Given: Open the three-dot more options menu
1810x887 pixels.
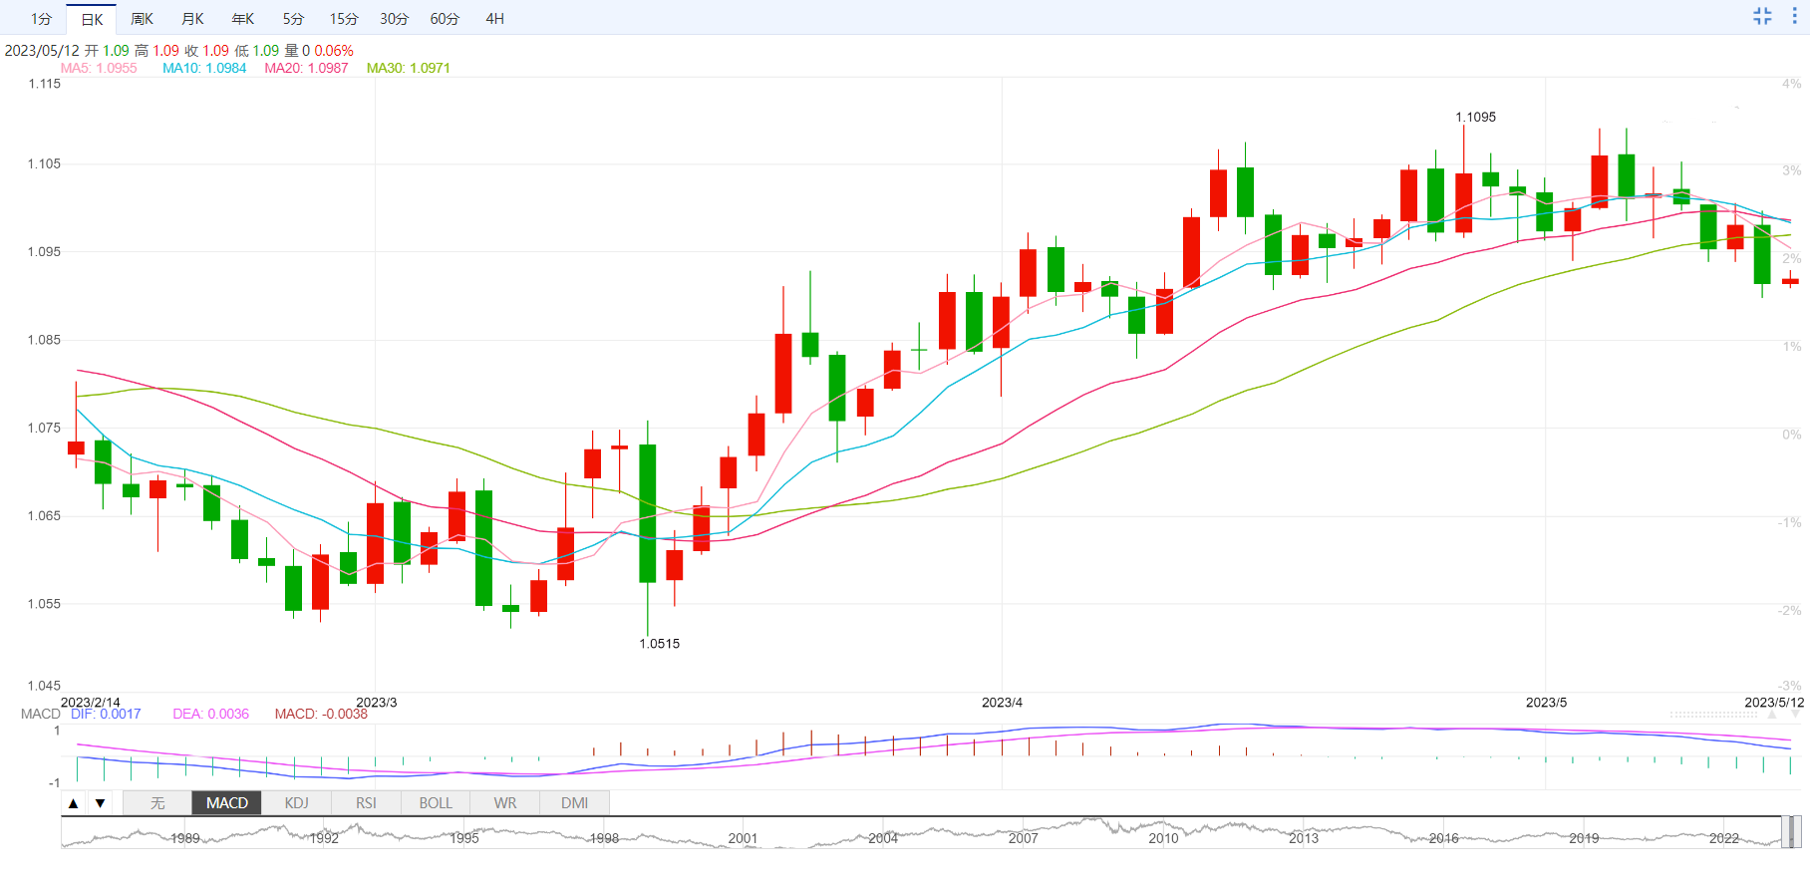Looking at the screenshot, I should tap(1795, 16).
